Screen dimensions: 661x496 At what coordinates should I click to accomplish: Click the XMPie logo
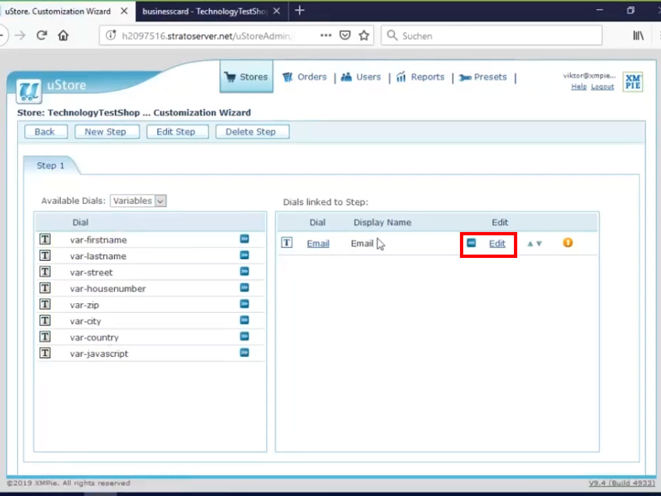633,82
